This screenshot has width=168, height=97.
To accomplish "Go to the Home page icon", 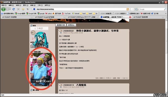I will tap(23, 9).
